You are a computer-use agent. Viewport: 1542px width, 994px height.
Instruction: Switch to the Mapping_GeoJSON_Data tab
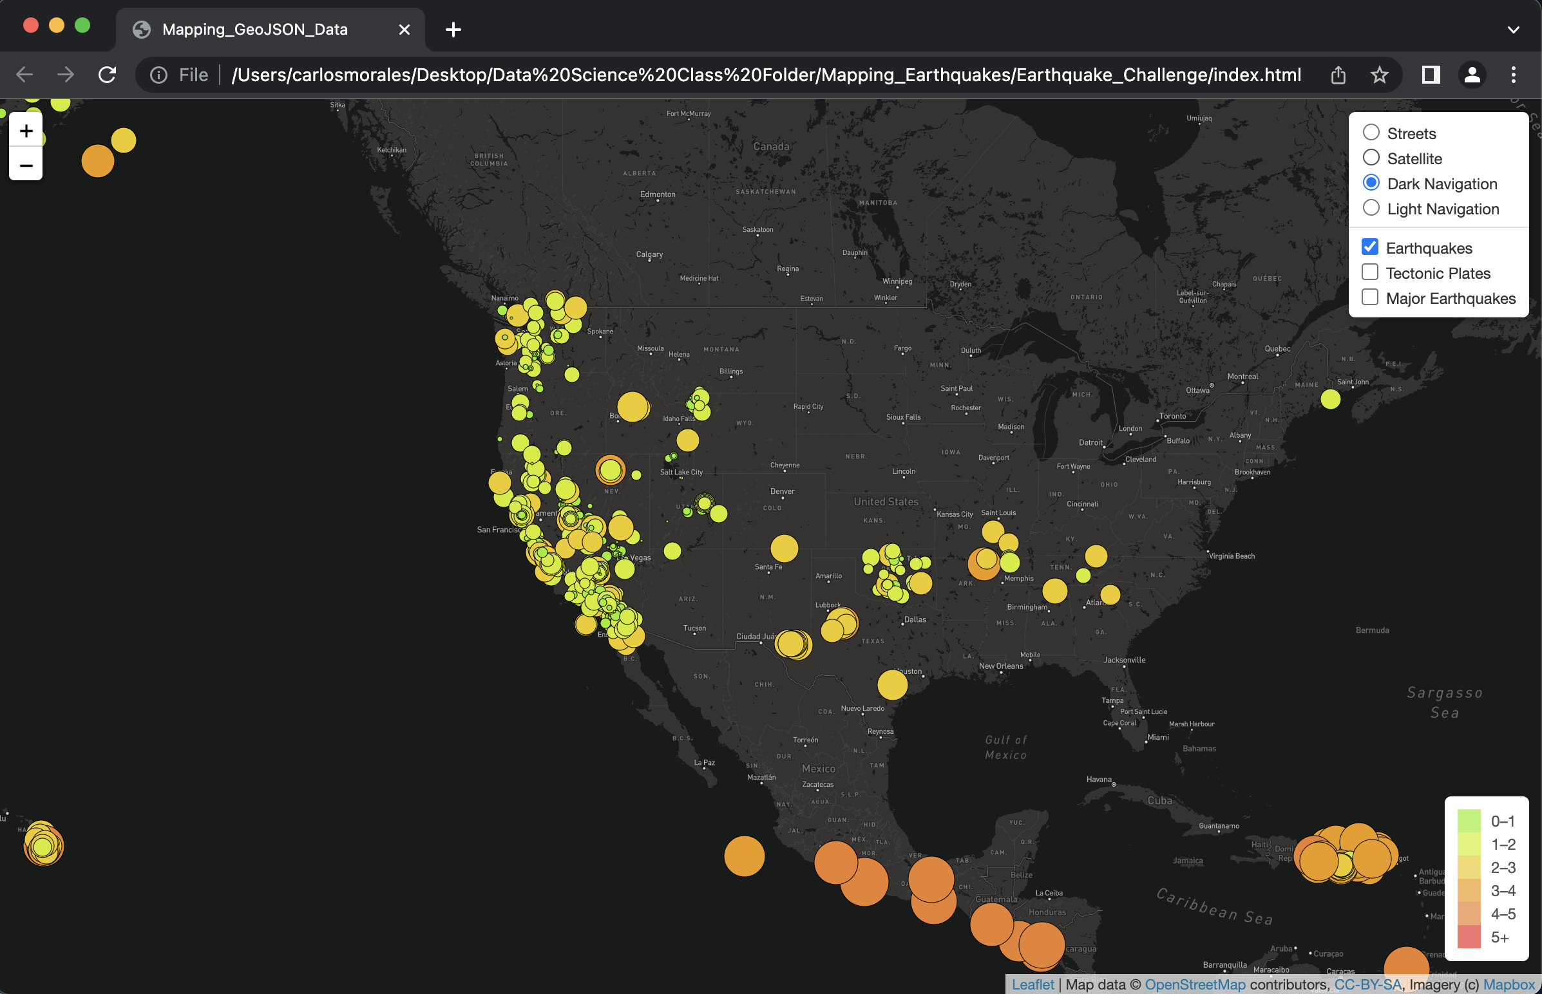(x=254, y=30)
